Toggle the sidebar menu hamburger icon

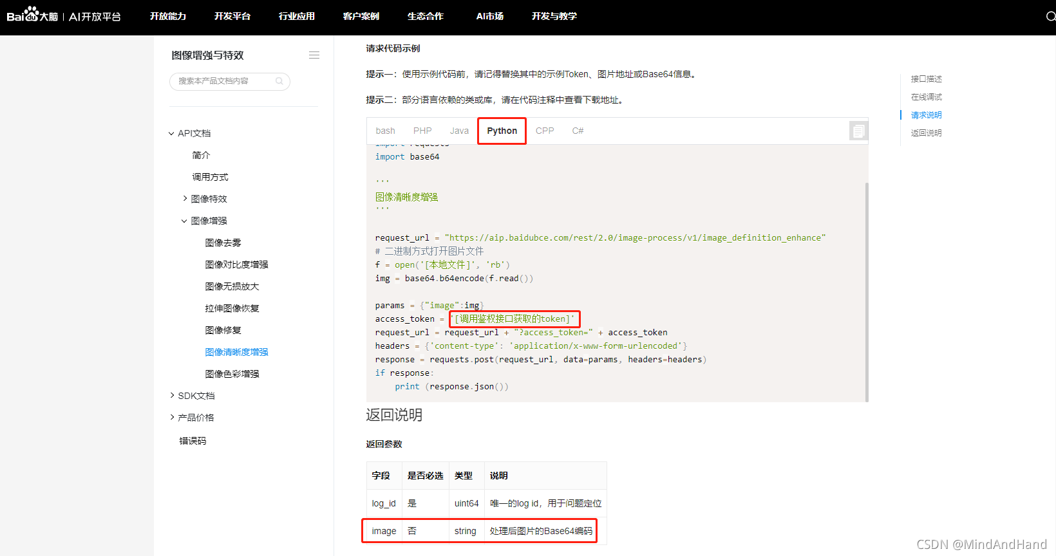[x=314, y=55]
